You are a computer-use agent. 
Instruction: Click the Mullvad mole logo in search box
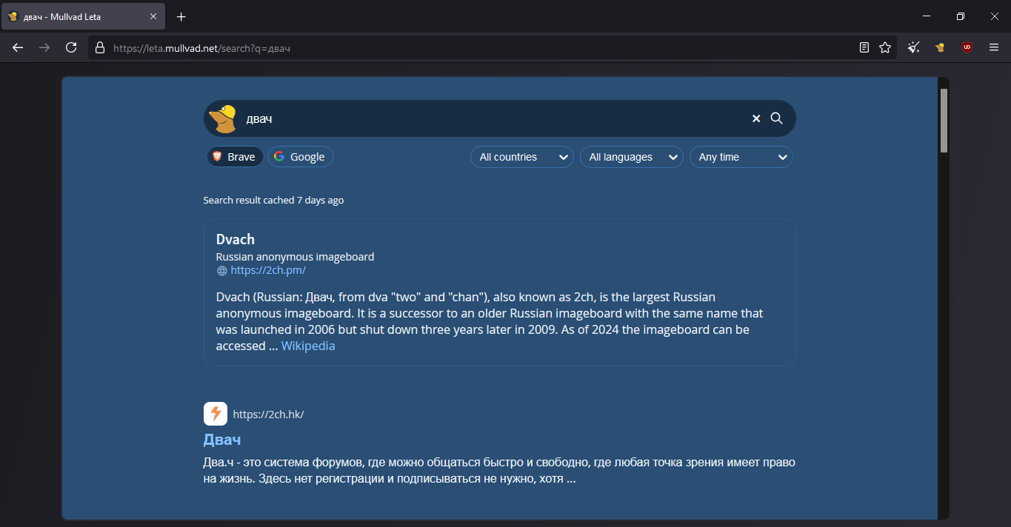(x=222, y=118)
